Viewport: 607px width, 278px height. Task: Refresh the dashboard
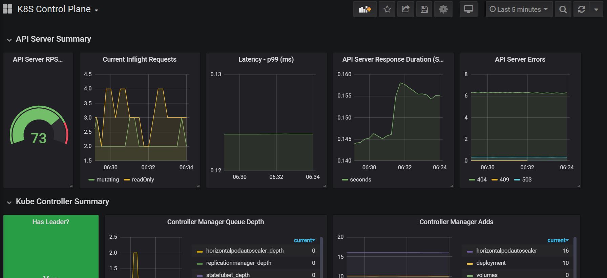click(x=582, y=9)
